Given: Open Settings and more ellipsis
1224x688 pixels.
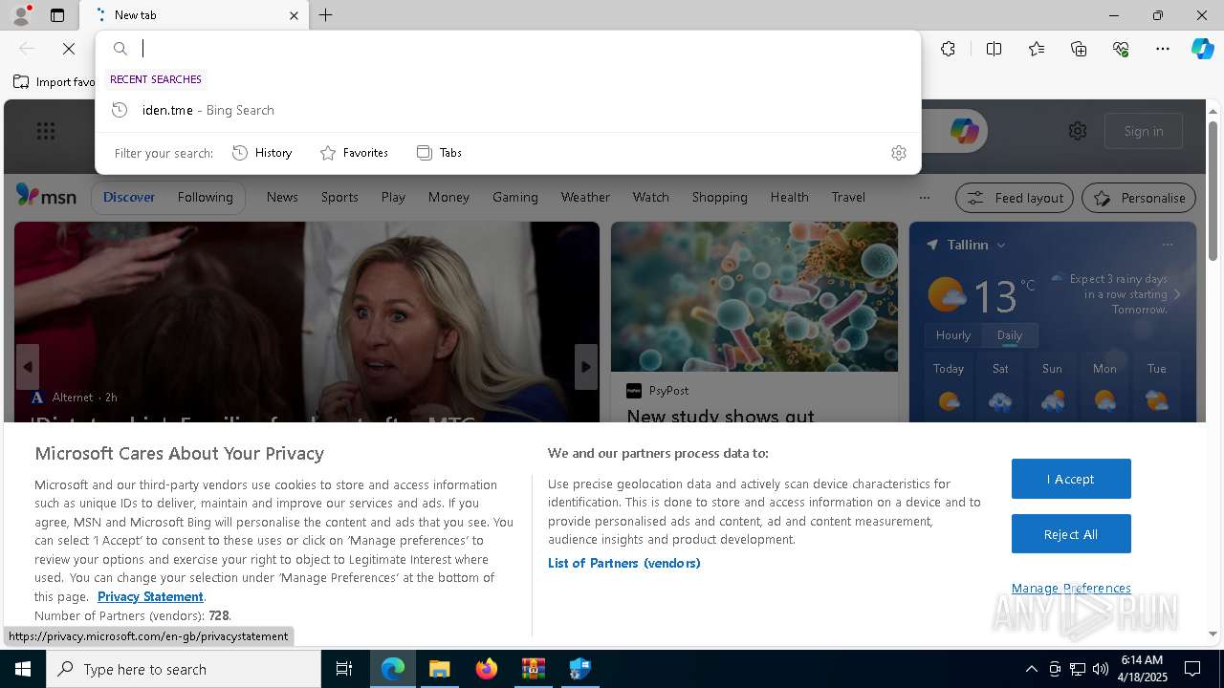Looking at the screenshot, I should 1163,49.
